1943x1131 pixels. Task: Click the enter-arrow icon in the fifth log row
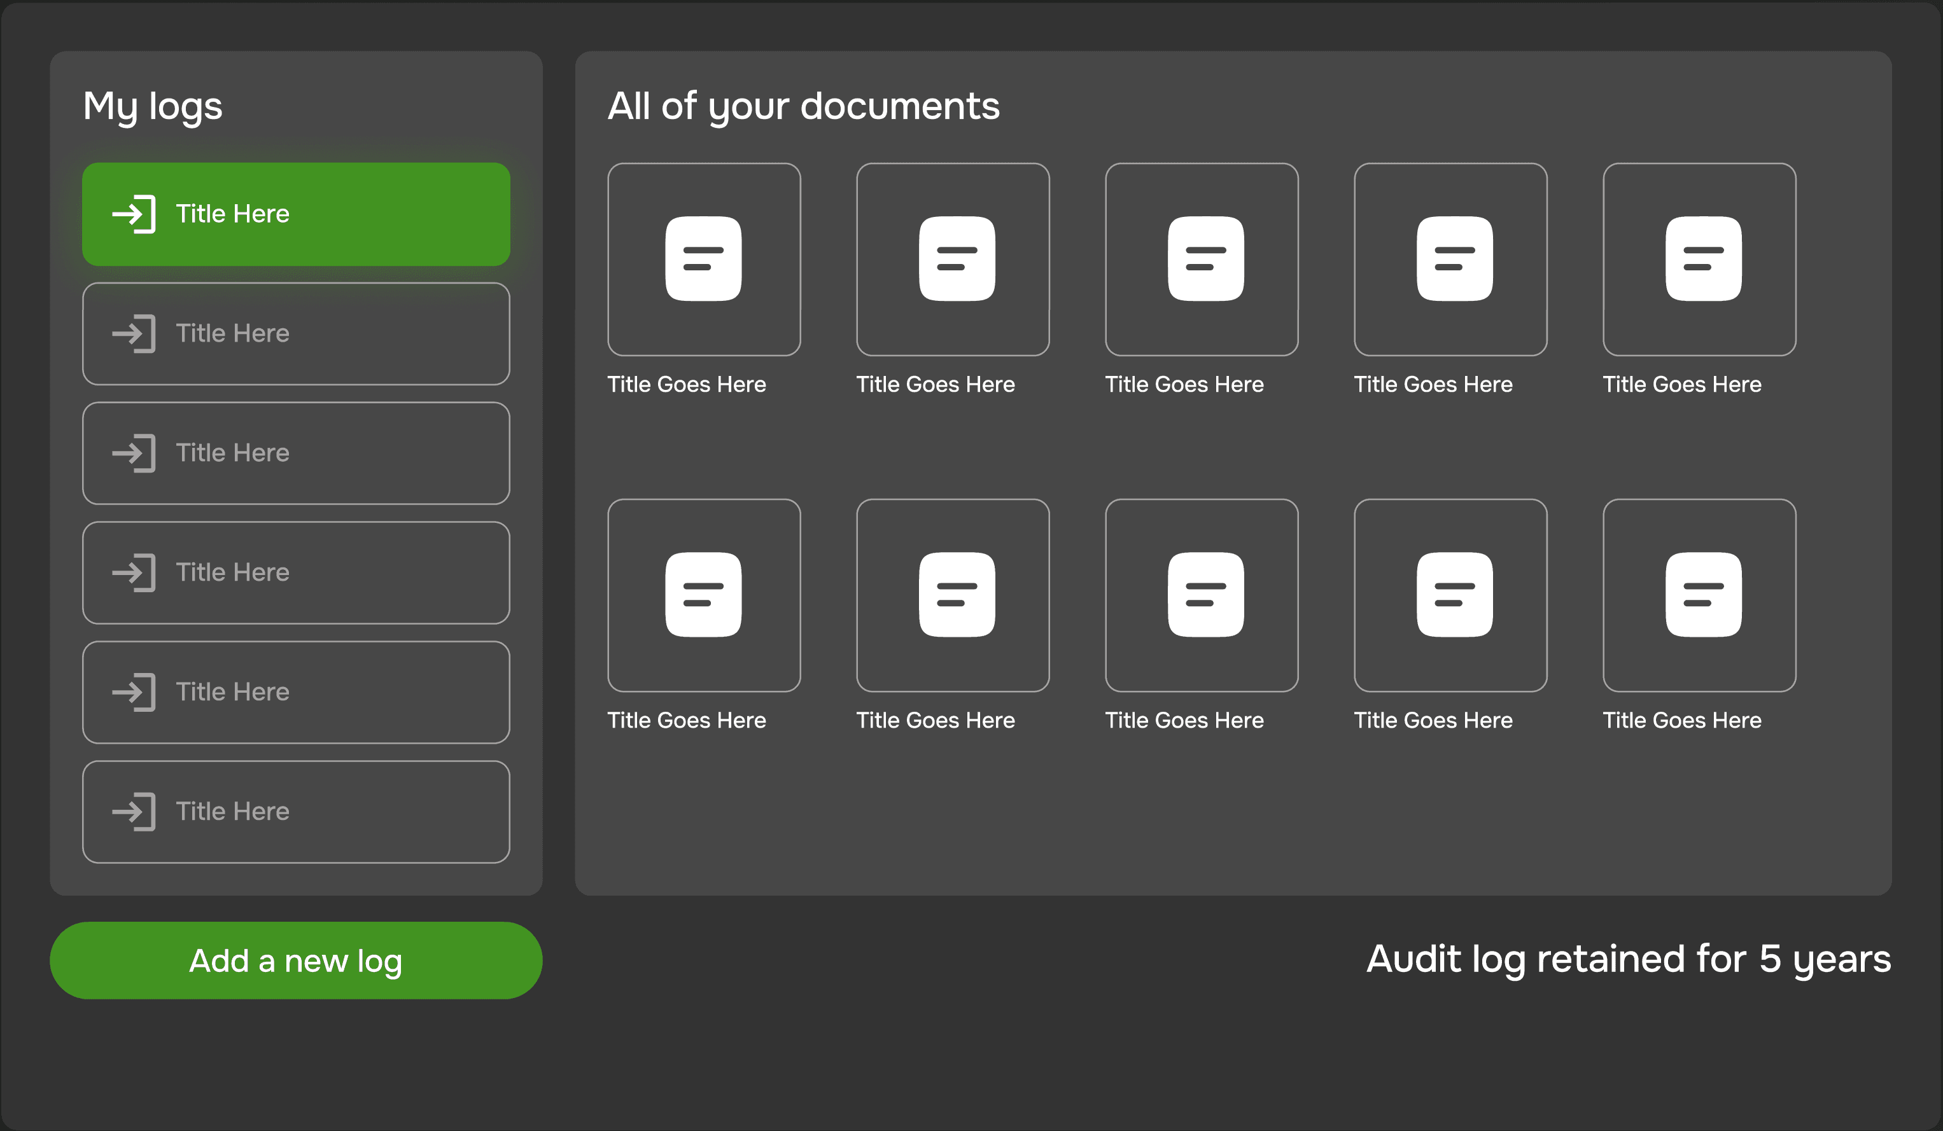tap(134, 692)
